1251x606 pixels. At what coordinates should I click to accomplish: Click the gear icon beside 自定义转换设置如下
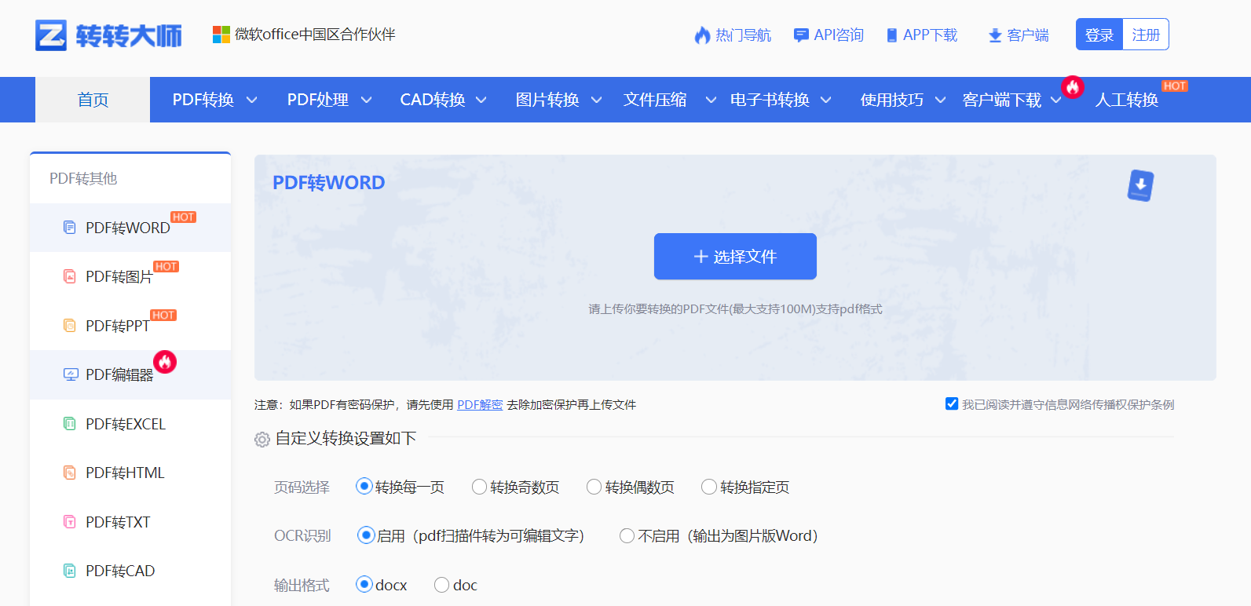click(262, 440)
